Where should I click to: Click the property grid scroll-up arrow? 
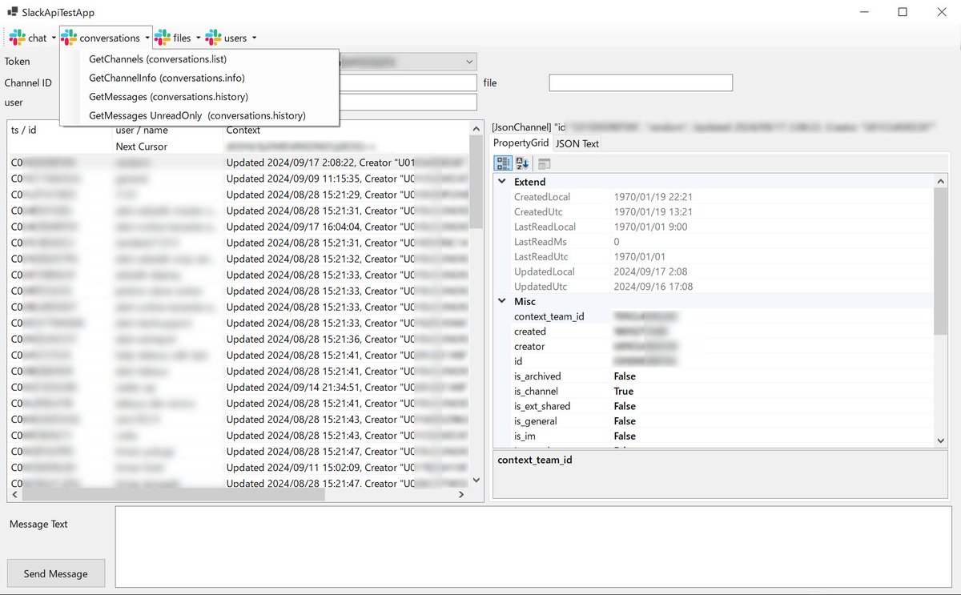tap(940, 182)
